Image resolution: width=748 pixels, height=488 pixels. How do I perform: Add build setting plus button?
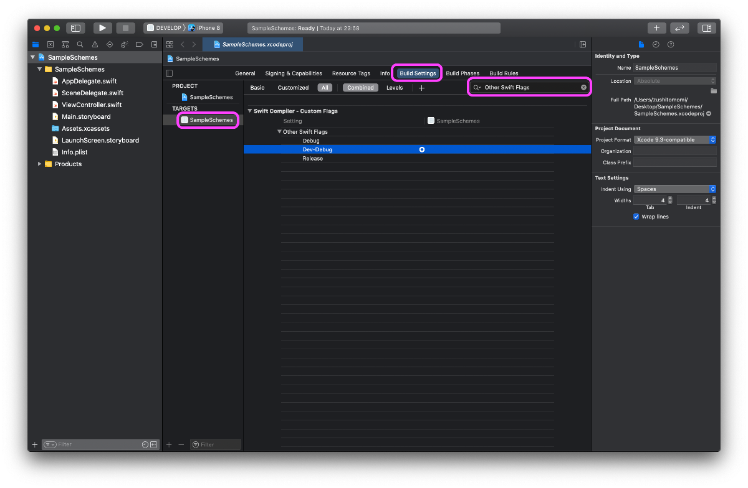(421, 88)
